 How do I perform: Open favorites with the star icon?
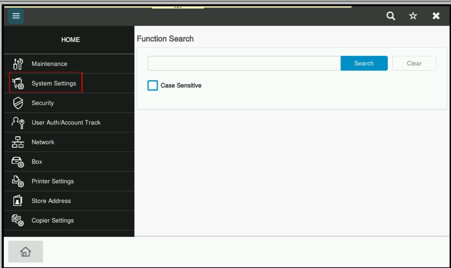(413, 16)
